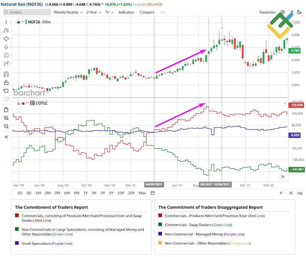The height and width of the screenshot is (257, 306).
Task: Enable the magnet snapping tool
Action: point(6,74)
